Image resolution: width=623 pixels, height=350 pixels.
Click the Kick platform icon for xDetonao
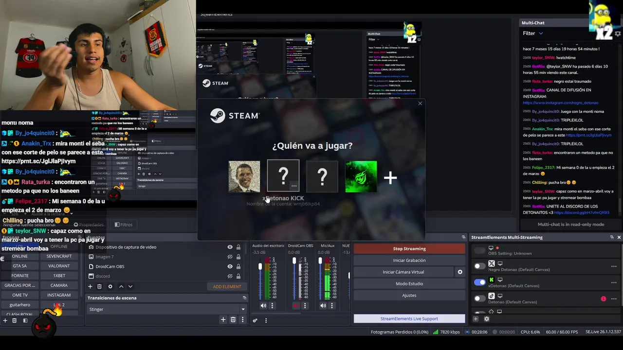pyautogui.click(x=492, y=280)
